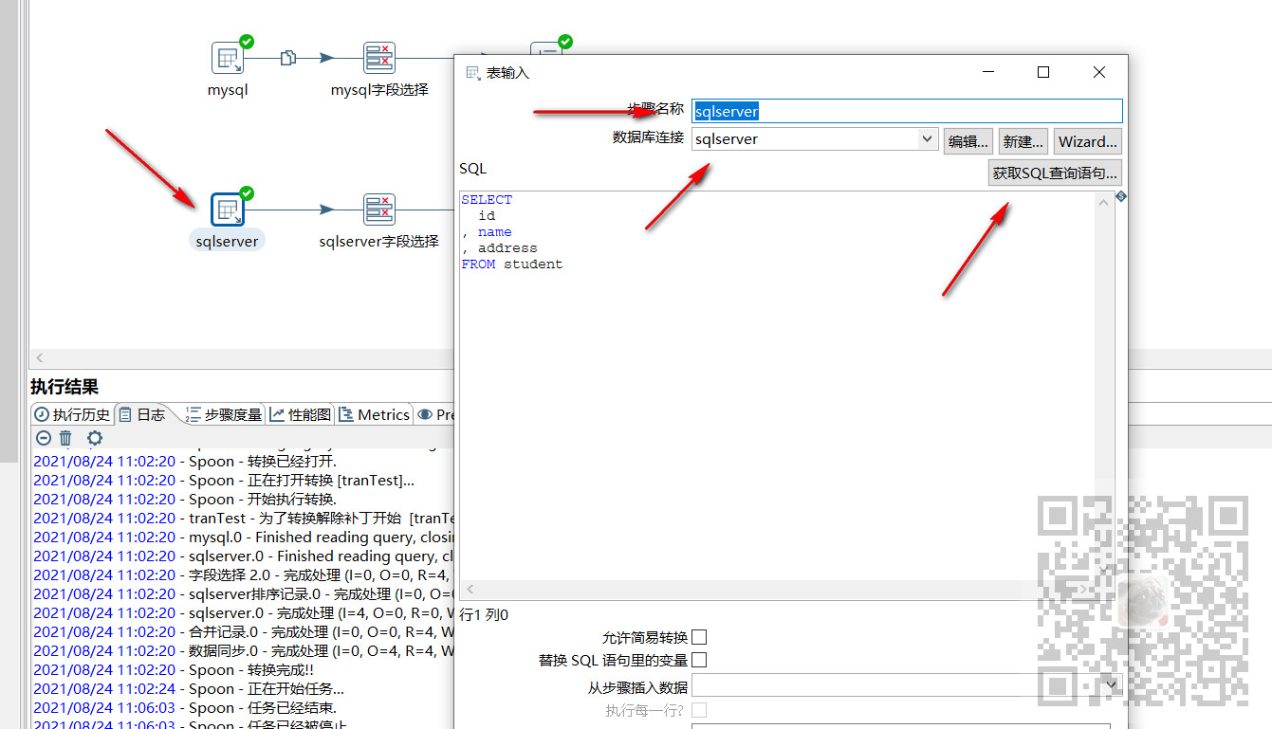Screen dimensions: 1272x729
Task: Minimize the 表输入 dialog
Action: tap(987, 72)
